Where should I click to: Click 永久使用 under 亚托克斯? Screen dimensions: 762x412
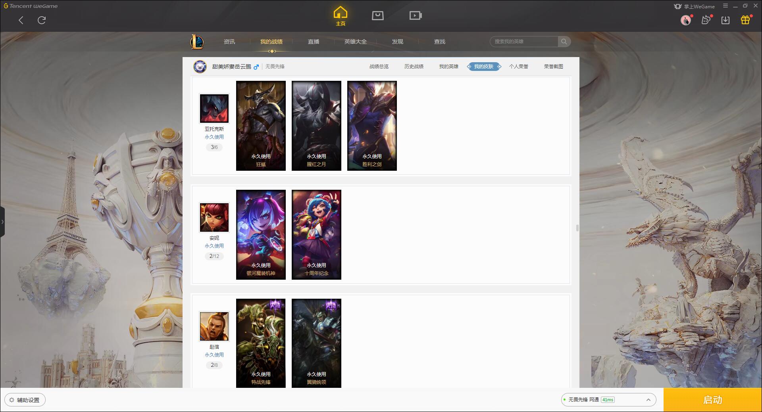214,137
